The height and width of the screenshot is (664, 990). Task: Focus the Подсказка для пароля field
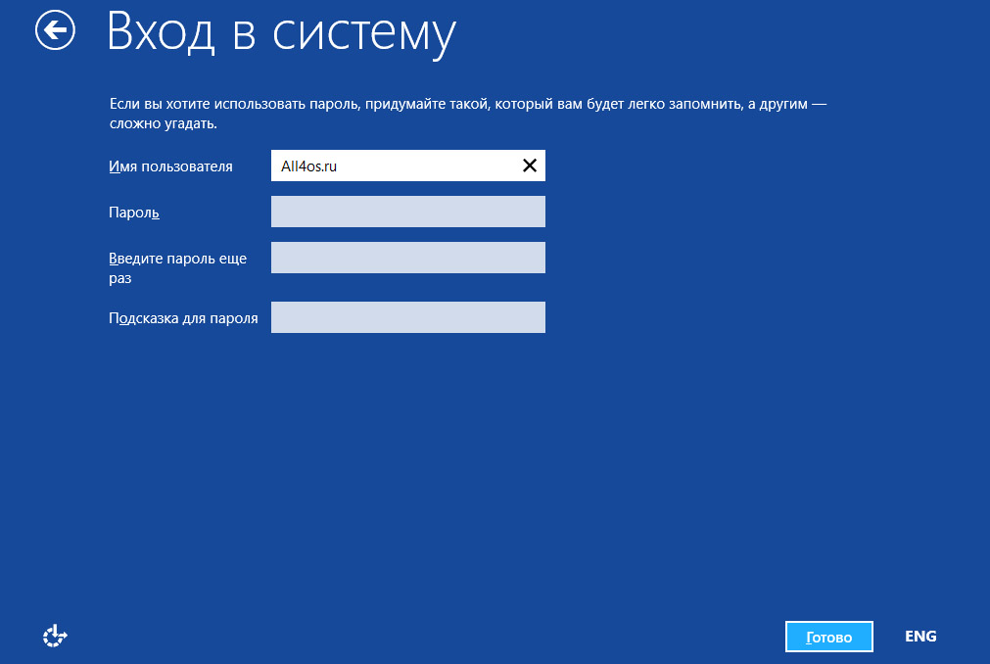tap(408, 317)
